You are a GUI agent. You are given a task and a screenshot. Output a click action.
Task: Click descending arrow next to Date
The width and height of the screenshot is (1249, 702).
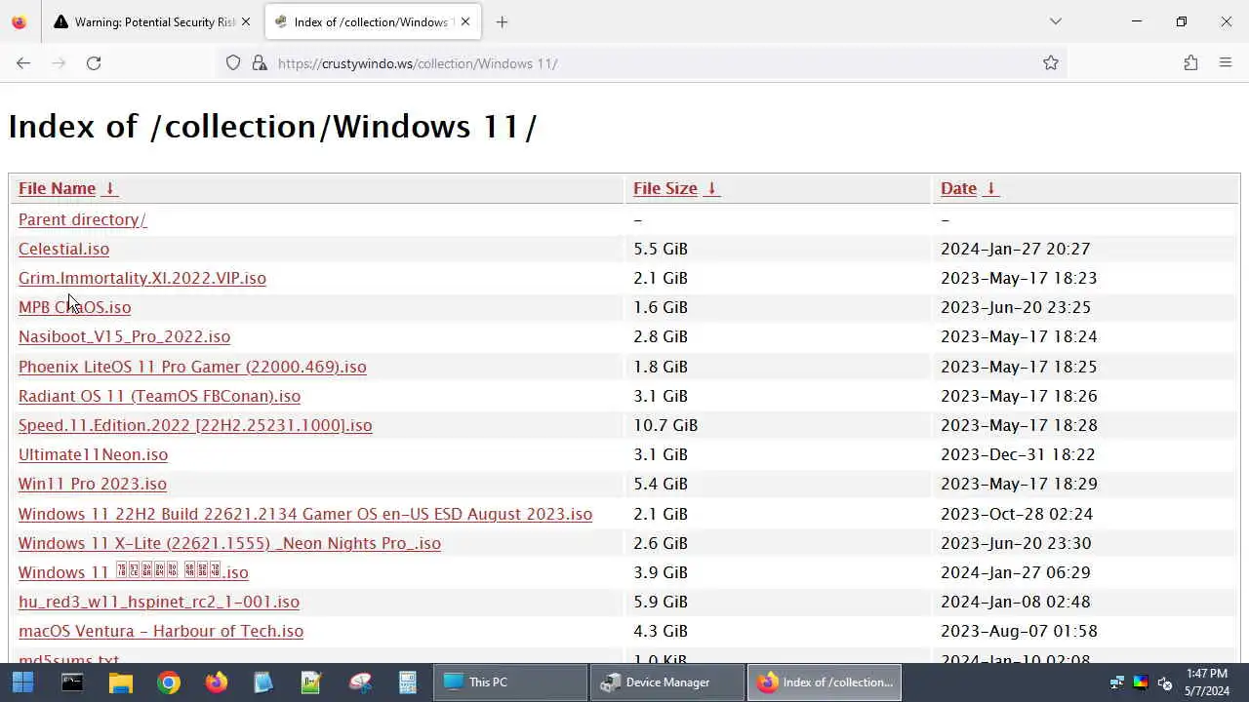coord(990,188)
